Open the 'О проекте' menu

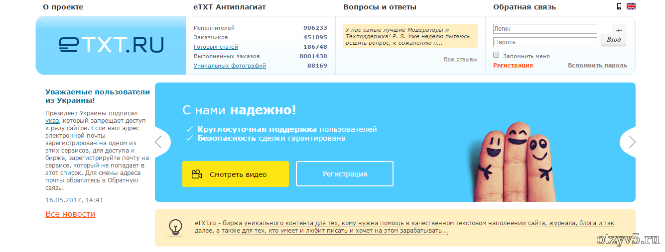click(x=63, y=7)
